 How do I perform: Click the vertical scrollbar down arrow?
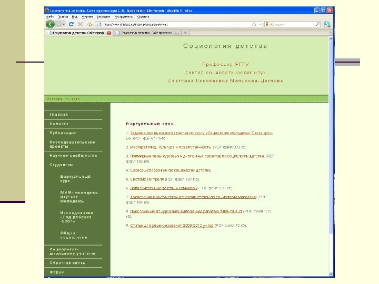[x=331, y=274]
